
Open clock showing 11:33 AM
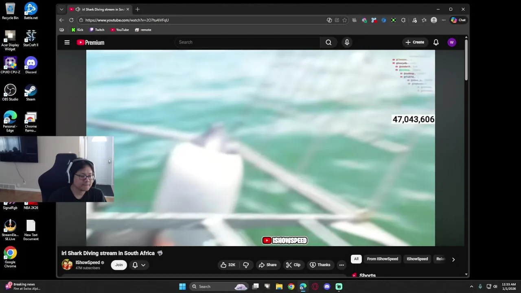(x=509, y=286)
